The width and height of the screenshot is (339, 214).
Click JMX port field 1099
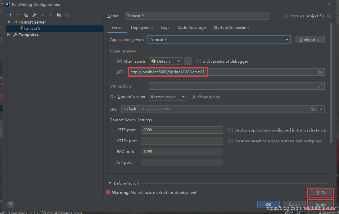182,152
